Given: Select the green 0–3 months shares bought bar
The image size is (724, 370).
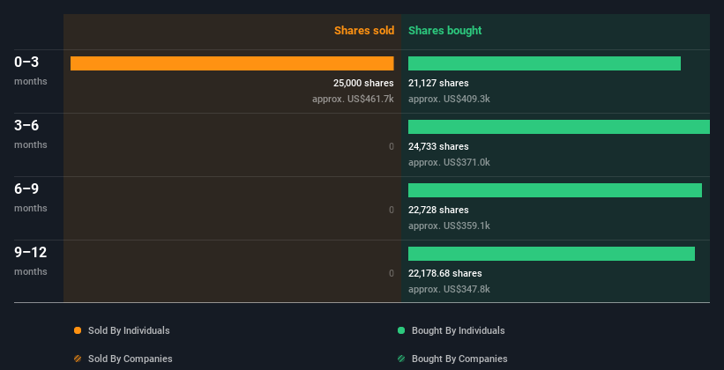Looking at the screenshot, I should point(544,63).
